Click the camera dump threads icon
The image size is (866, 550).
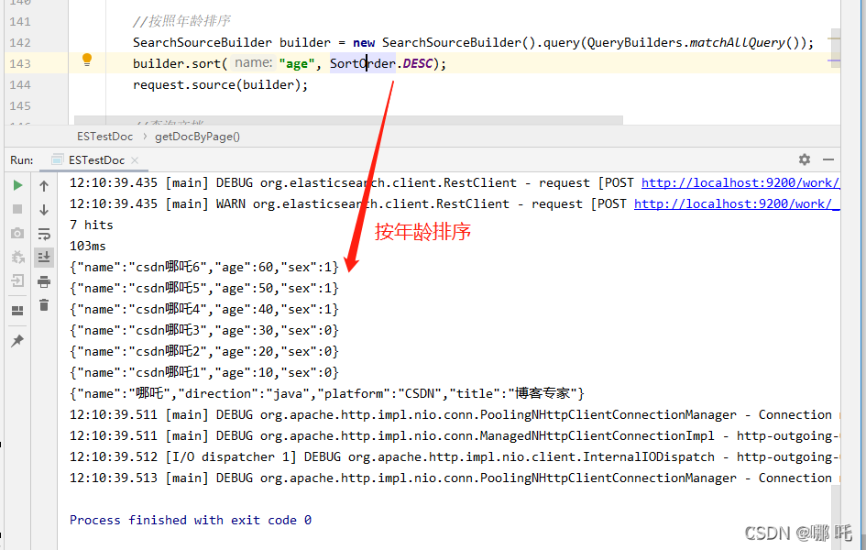tap(17, 233)
